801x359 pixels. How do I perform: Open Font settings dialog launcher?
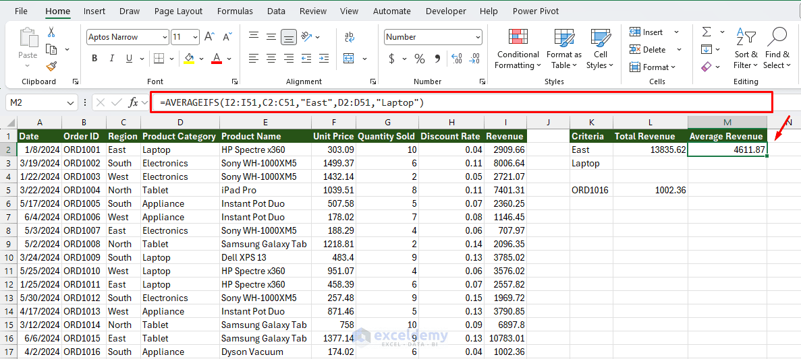(x=234, y=81)
